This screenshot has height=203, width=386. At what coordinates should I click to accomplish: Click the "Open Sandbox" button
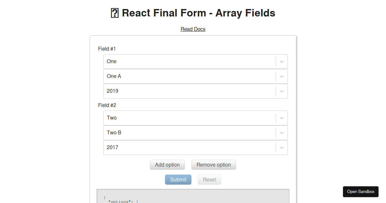point(361,191)
